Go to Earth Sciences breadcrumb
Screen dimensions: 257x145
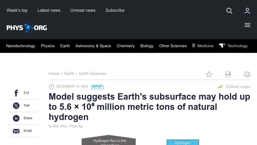pyautogui.click(x=93, y=74)
